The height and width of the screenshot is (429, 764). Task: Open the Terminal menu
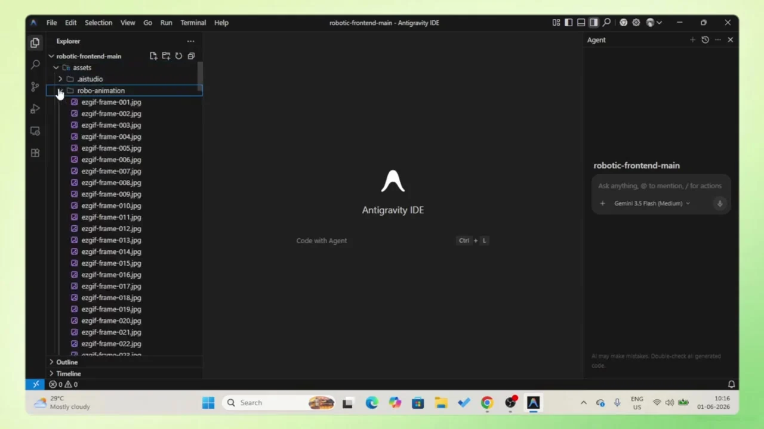[x=193, y=23]
